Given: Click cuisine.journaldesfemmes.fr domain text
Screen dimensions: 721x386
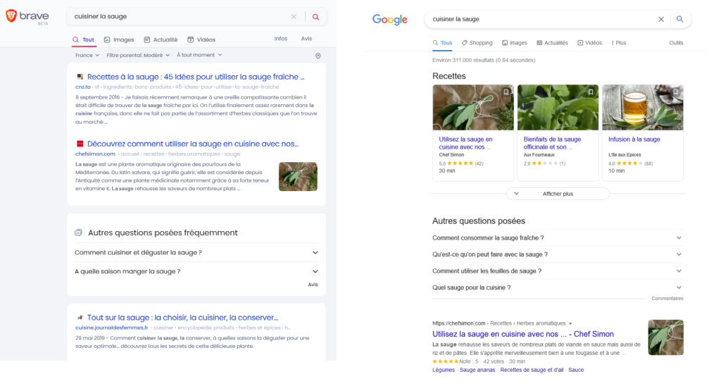Looking at the screenshot, I should coord(112,328).
